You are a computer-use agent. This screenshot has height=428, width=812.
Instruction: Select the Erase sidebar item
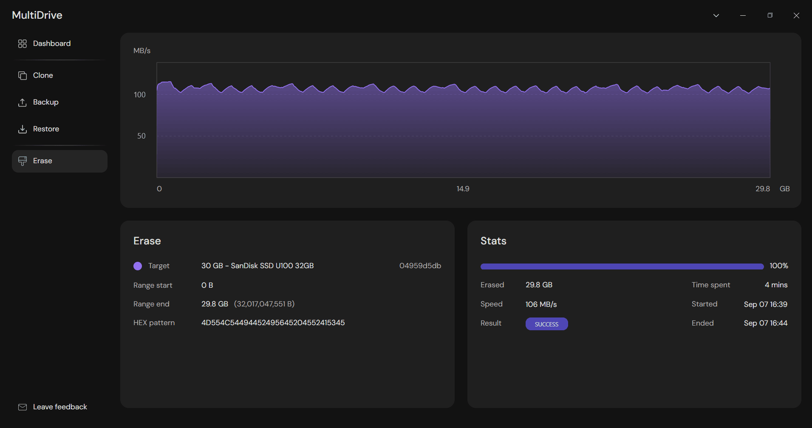pyautogui.click(x=59, y=161)
